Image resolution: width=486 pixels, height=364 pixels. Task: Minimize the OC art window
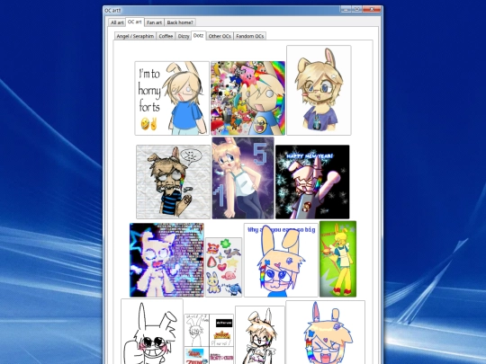(346, 9)
